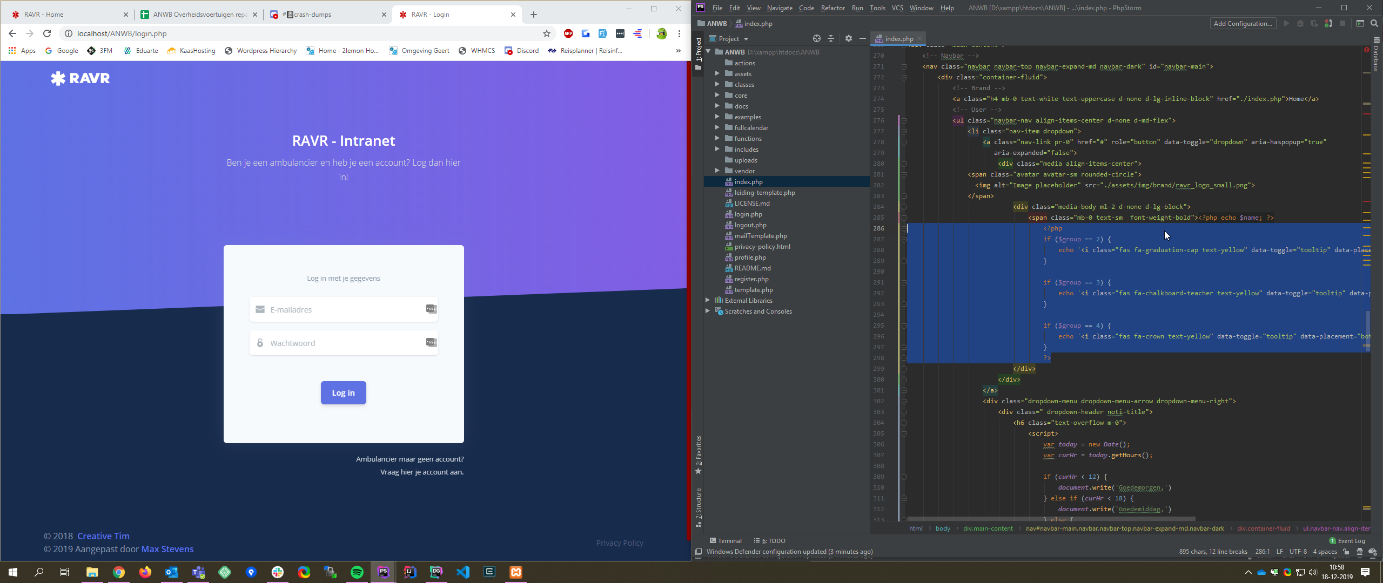Click the collapse all icon in Project panel
Viewport: 1383px width, 583px height.
(x=831, y=38)
